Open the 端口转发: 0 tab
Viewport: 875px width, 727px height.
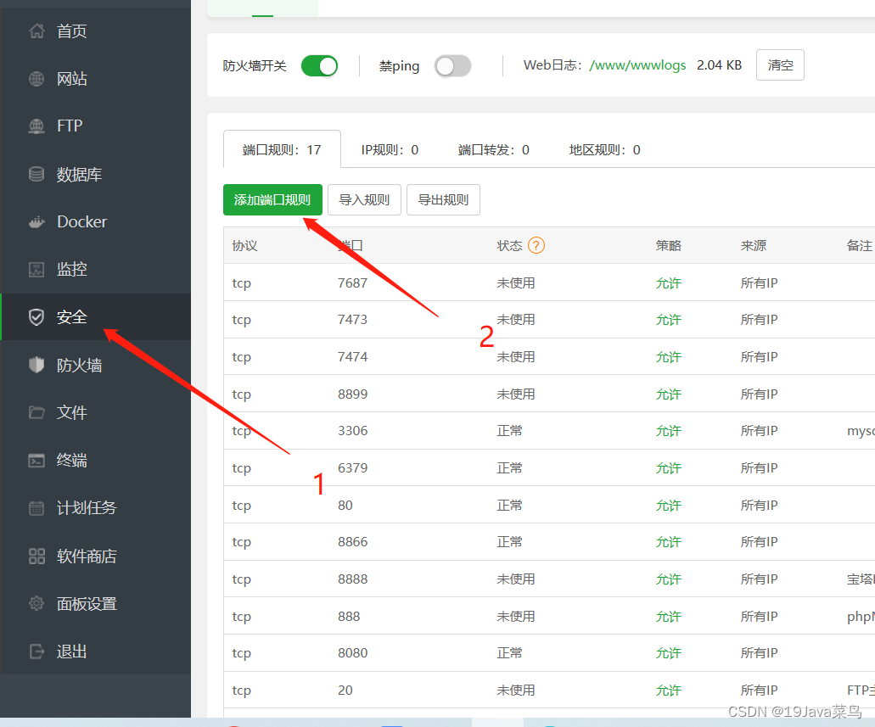click(493, 149)
